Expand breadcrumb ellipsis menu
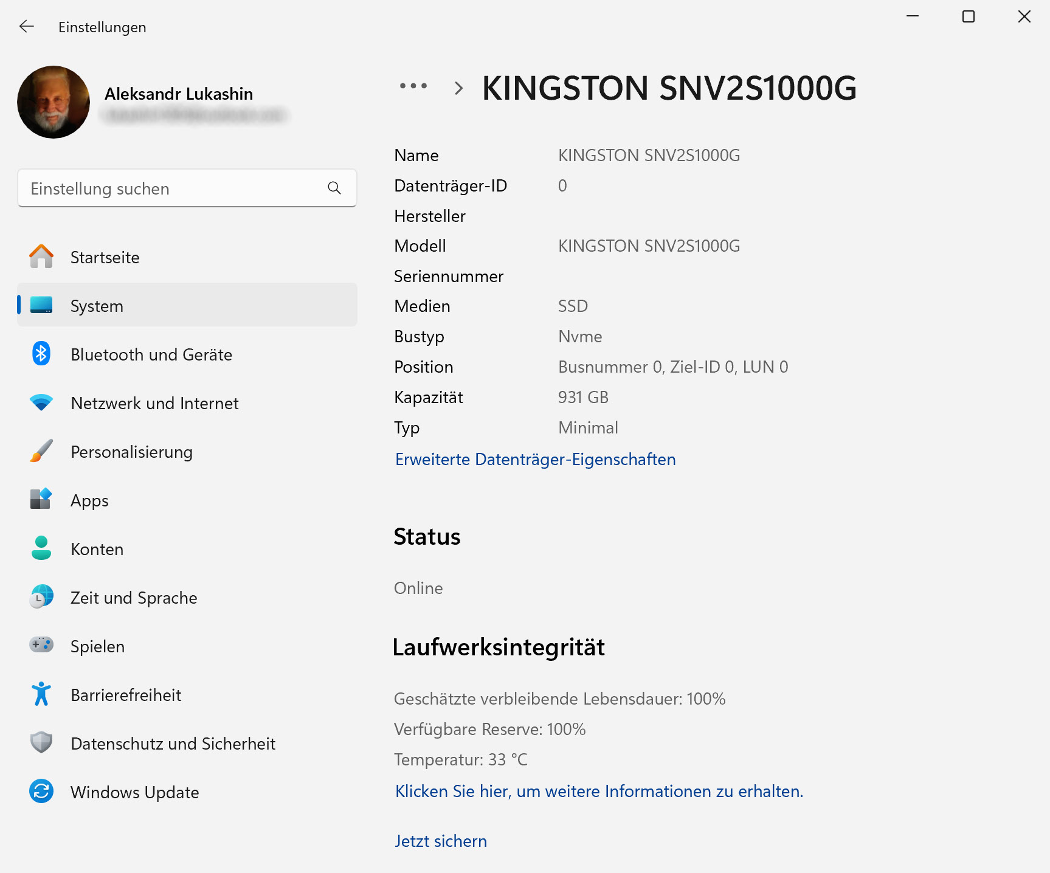Viewport: 1050px width, 873px height. (x=413, y=86)
